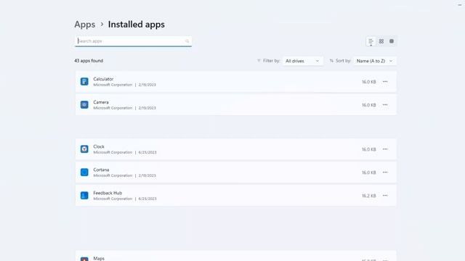Click the Installed apps heading

tap(137, 24)
